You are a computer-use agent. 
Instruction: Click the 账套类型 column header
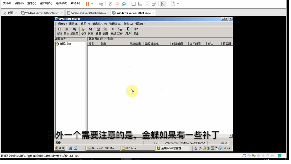[x=136, y=44]
